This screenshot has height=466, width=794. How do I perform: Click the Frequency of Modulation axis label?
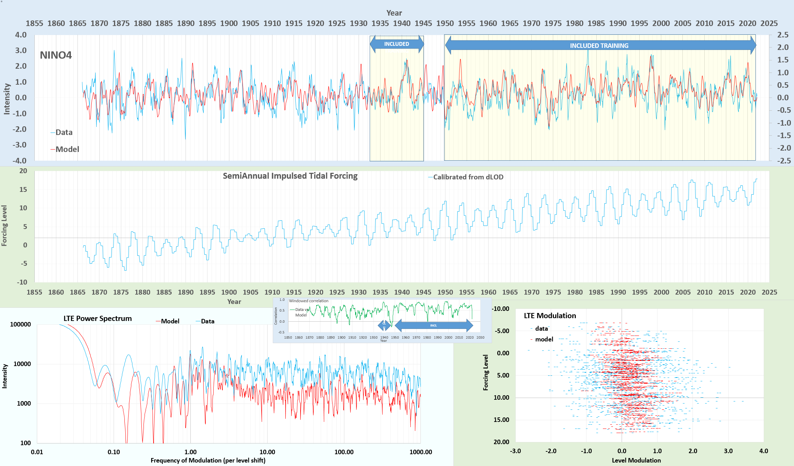[x=208, y=460]
